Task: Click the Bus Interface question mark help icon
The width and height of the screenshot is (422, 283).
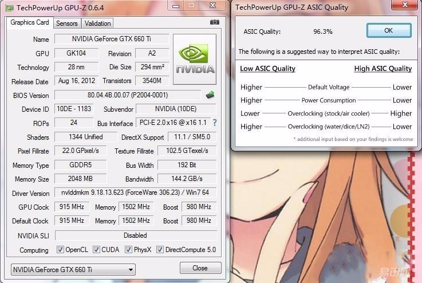Action: click(215, 123)
